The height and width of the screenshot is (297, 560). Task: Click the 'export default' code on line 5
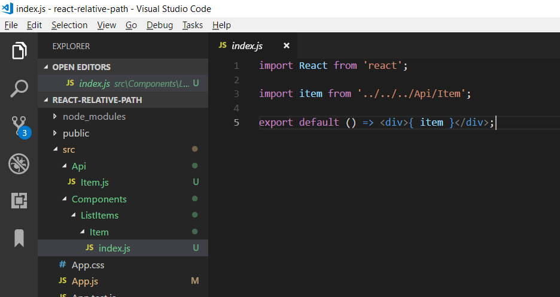299,122
